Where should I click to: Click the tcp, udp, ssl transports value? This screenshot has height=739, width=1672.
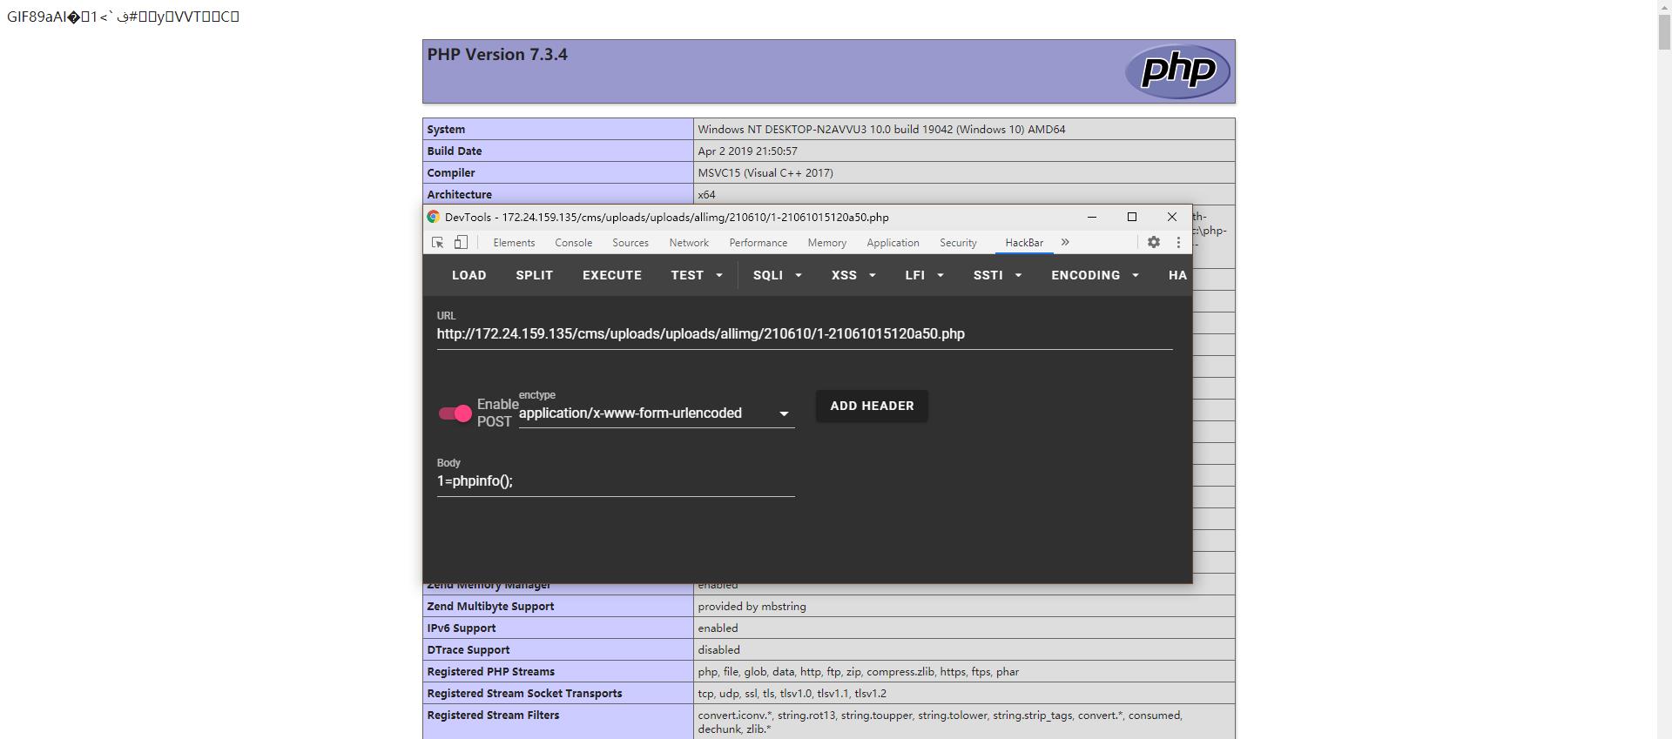[x=792, y=693]
